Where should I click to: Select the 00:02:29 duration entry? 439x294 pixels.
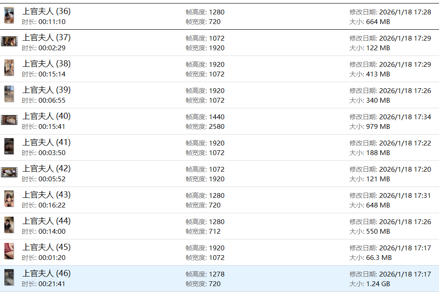[52, 48]
